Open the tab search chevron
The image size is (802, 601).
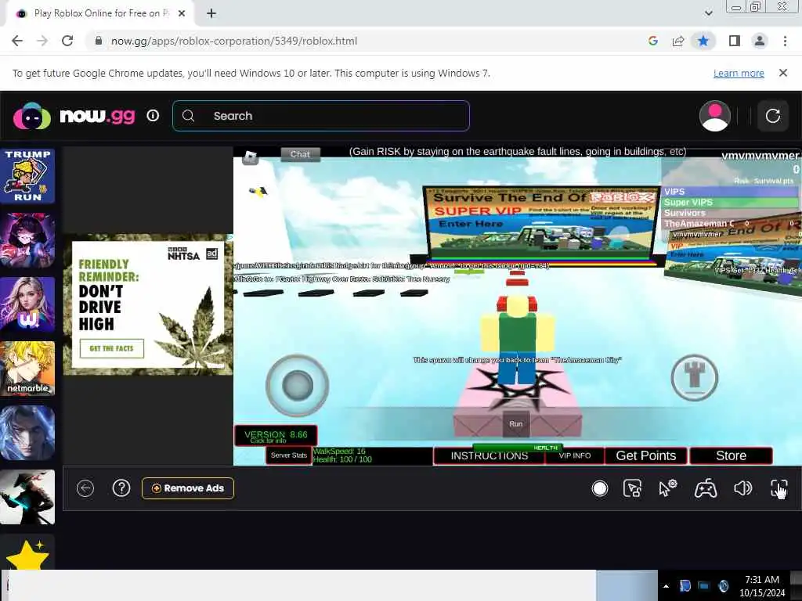click(708, 13)
